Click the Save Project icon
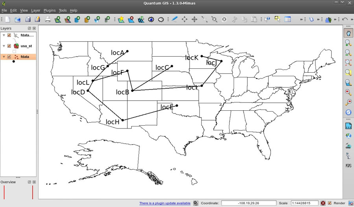Viewport: 354px width, 207px height. coord(28,19)
